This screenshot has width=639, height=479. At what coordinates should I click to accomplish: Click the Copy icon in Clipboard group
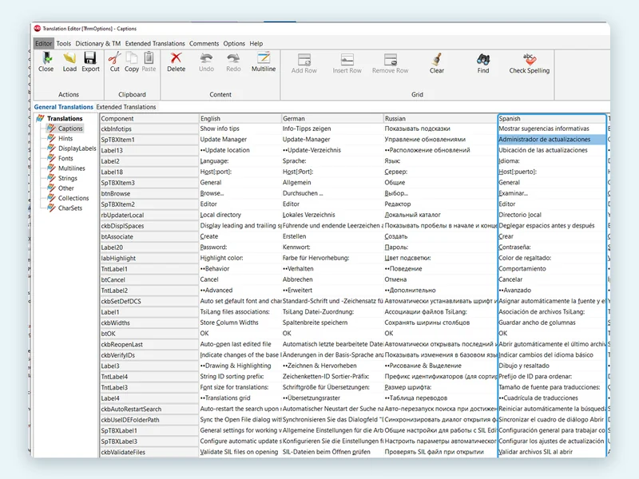click(132, 58)
